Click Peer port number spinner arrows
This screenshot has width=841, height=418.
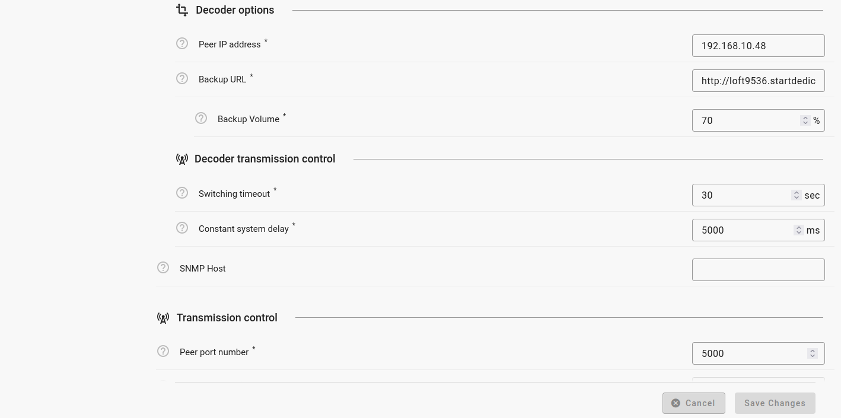pyautogui.click(x=813, y=353)
